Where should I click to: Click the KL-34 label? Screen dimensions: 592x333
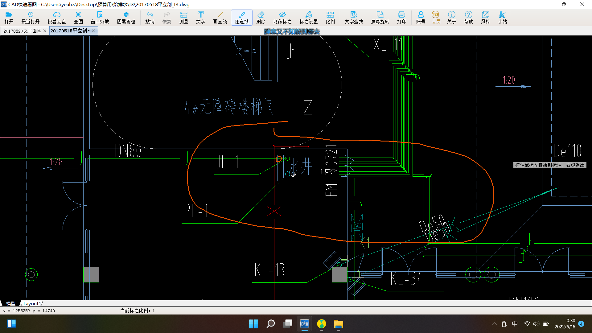click(406, 278)
